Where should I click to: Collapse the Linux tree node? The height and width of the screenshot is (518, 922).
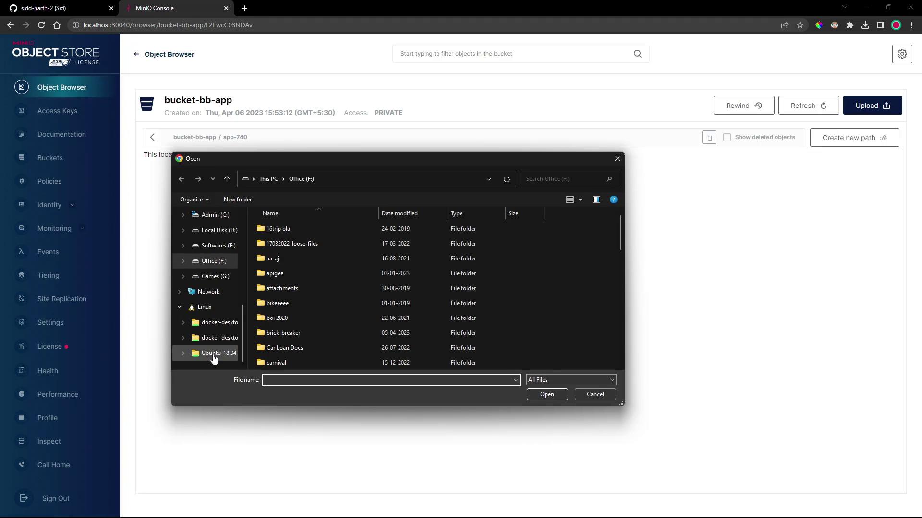tap(179, 307)
